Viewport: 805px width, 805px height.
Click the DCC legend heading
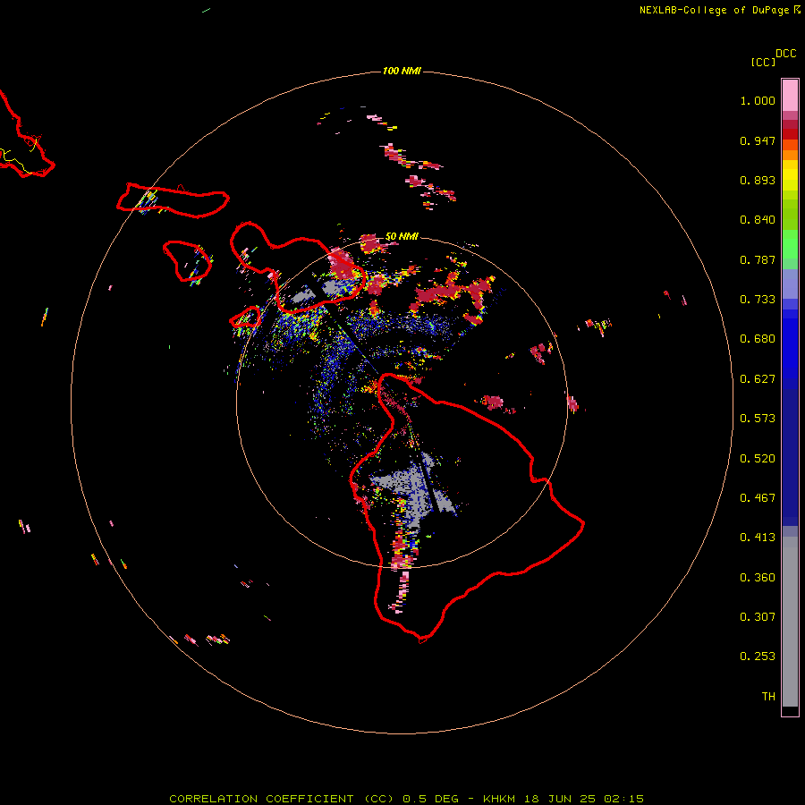click(786, 54)
